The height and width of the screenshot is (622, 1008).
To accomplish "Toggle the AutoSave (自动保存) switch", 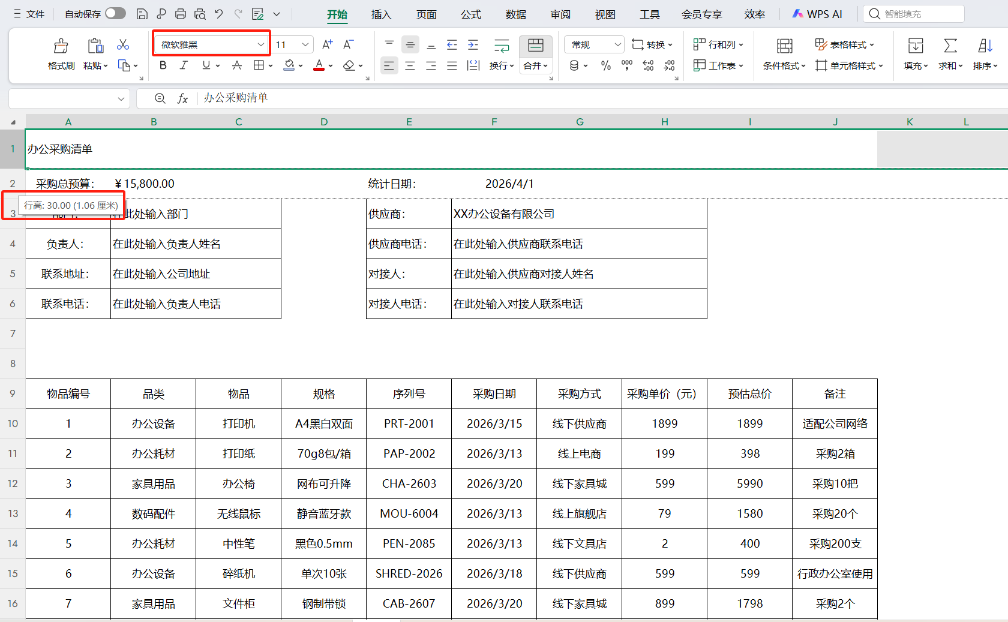I will click(115, 13).
